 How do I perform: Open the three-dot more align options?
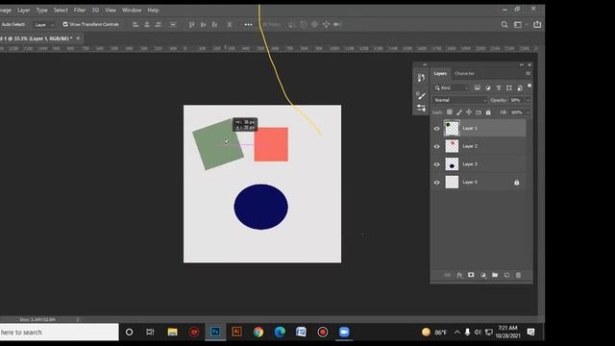[248, 24]
